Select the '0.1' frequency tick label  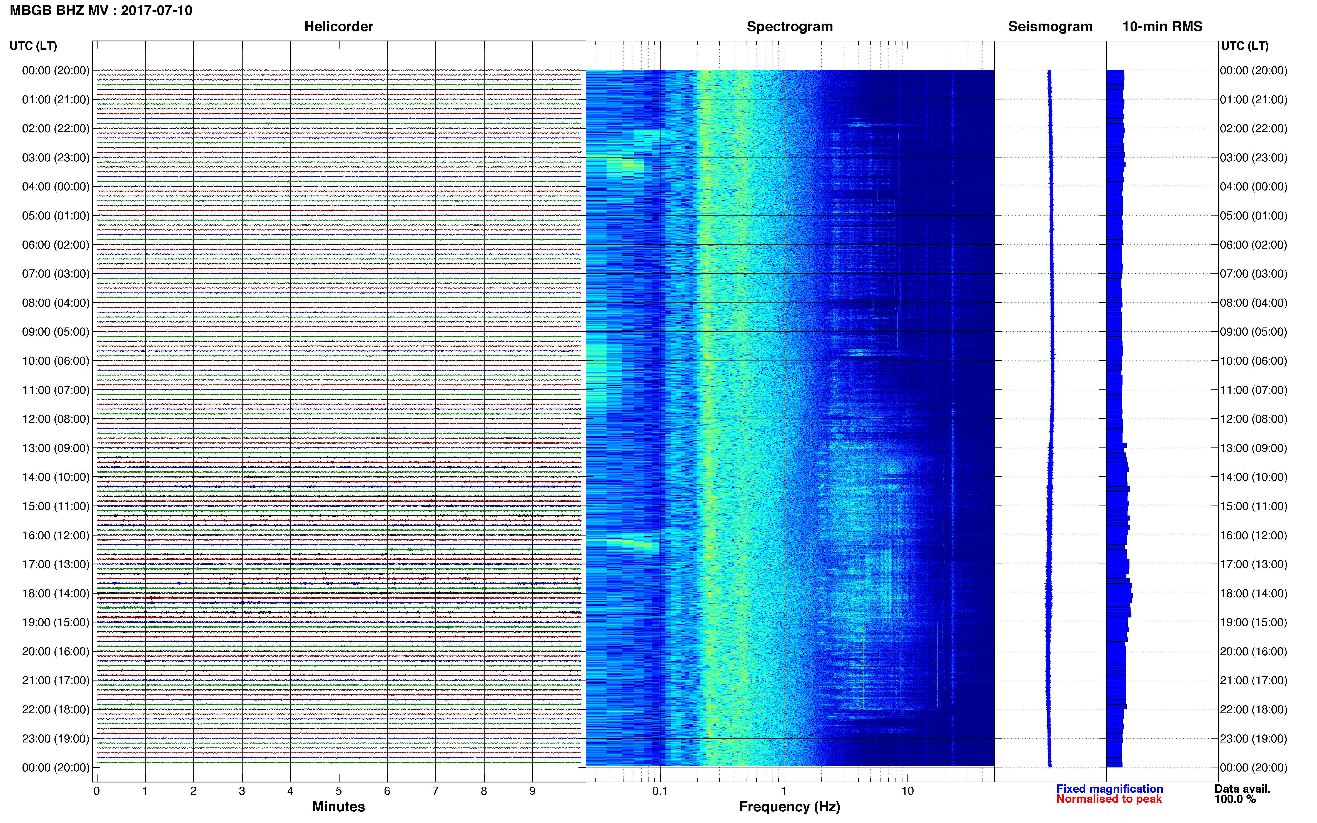coord(660,791)
